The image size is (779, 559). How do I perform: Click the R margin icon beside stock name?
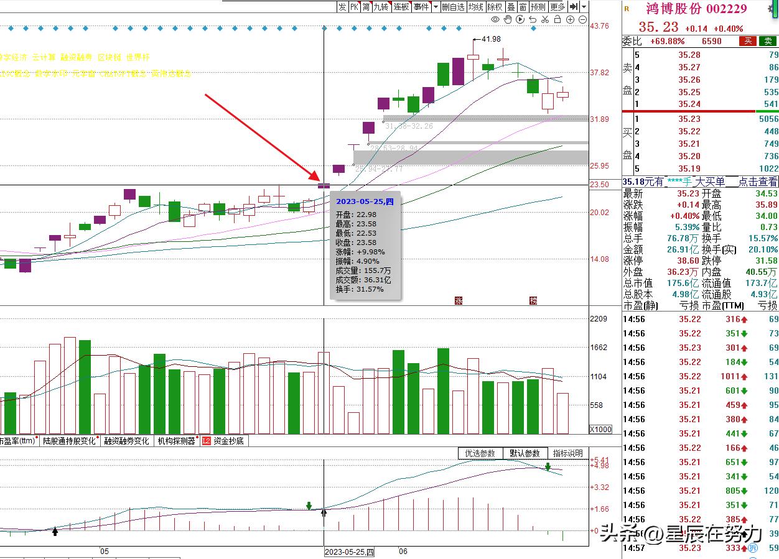point(627,9)
